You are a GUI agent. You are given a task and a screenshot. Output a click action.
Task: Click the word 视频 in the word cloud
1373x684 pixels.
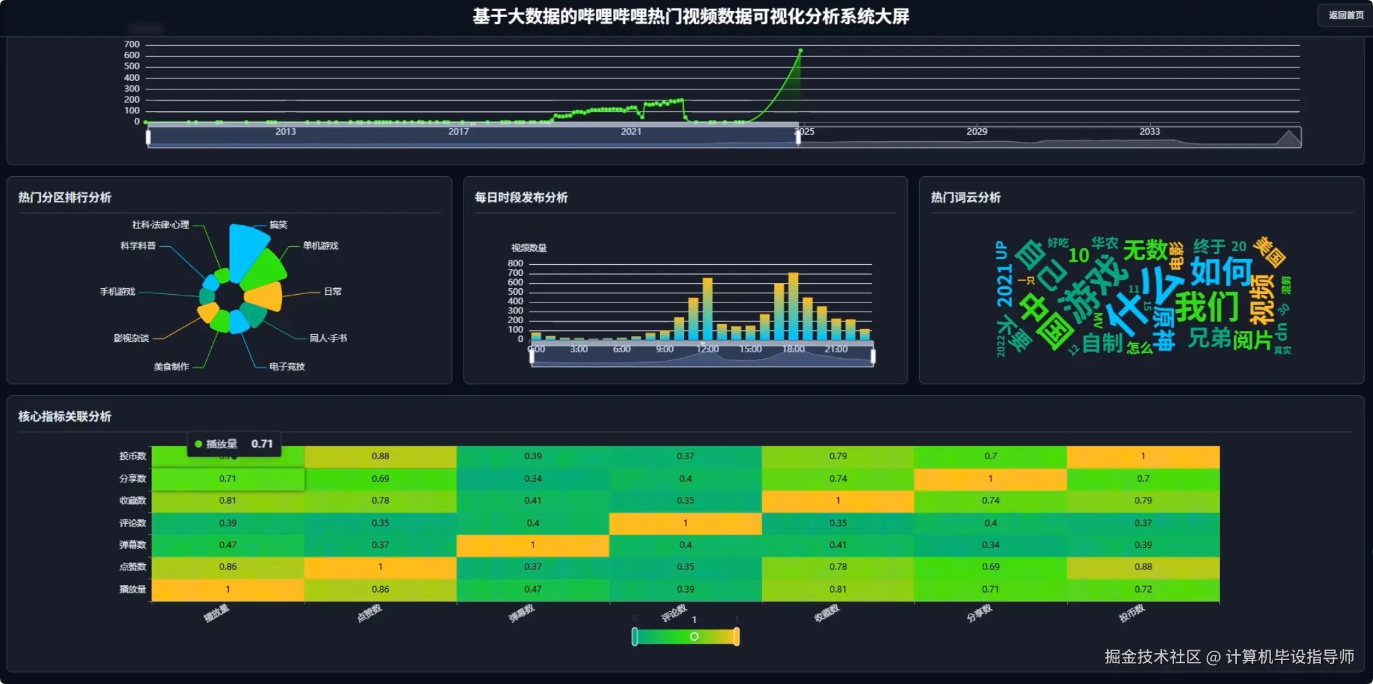tap(1262, 299)
